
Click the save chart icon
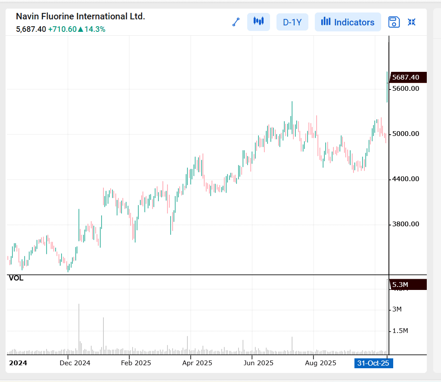(394, 22)
